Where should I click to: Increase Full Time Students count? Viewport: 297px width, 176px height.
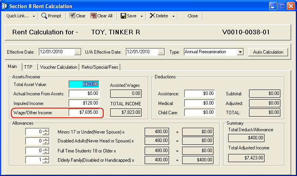pos(46,149)
